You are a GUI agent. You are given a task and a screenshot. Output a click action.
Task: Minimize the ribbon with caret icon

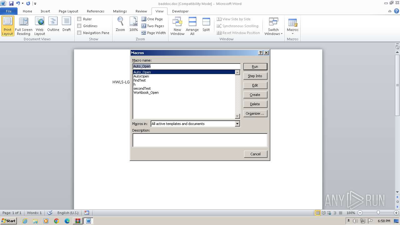(390, 11)
